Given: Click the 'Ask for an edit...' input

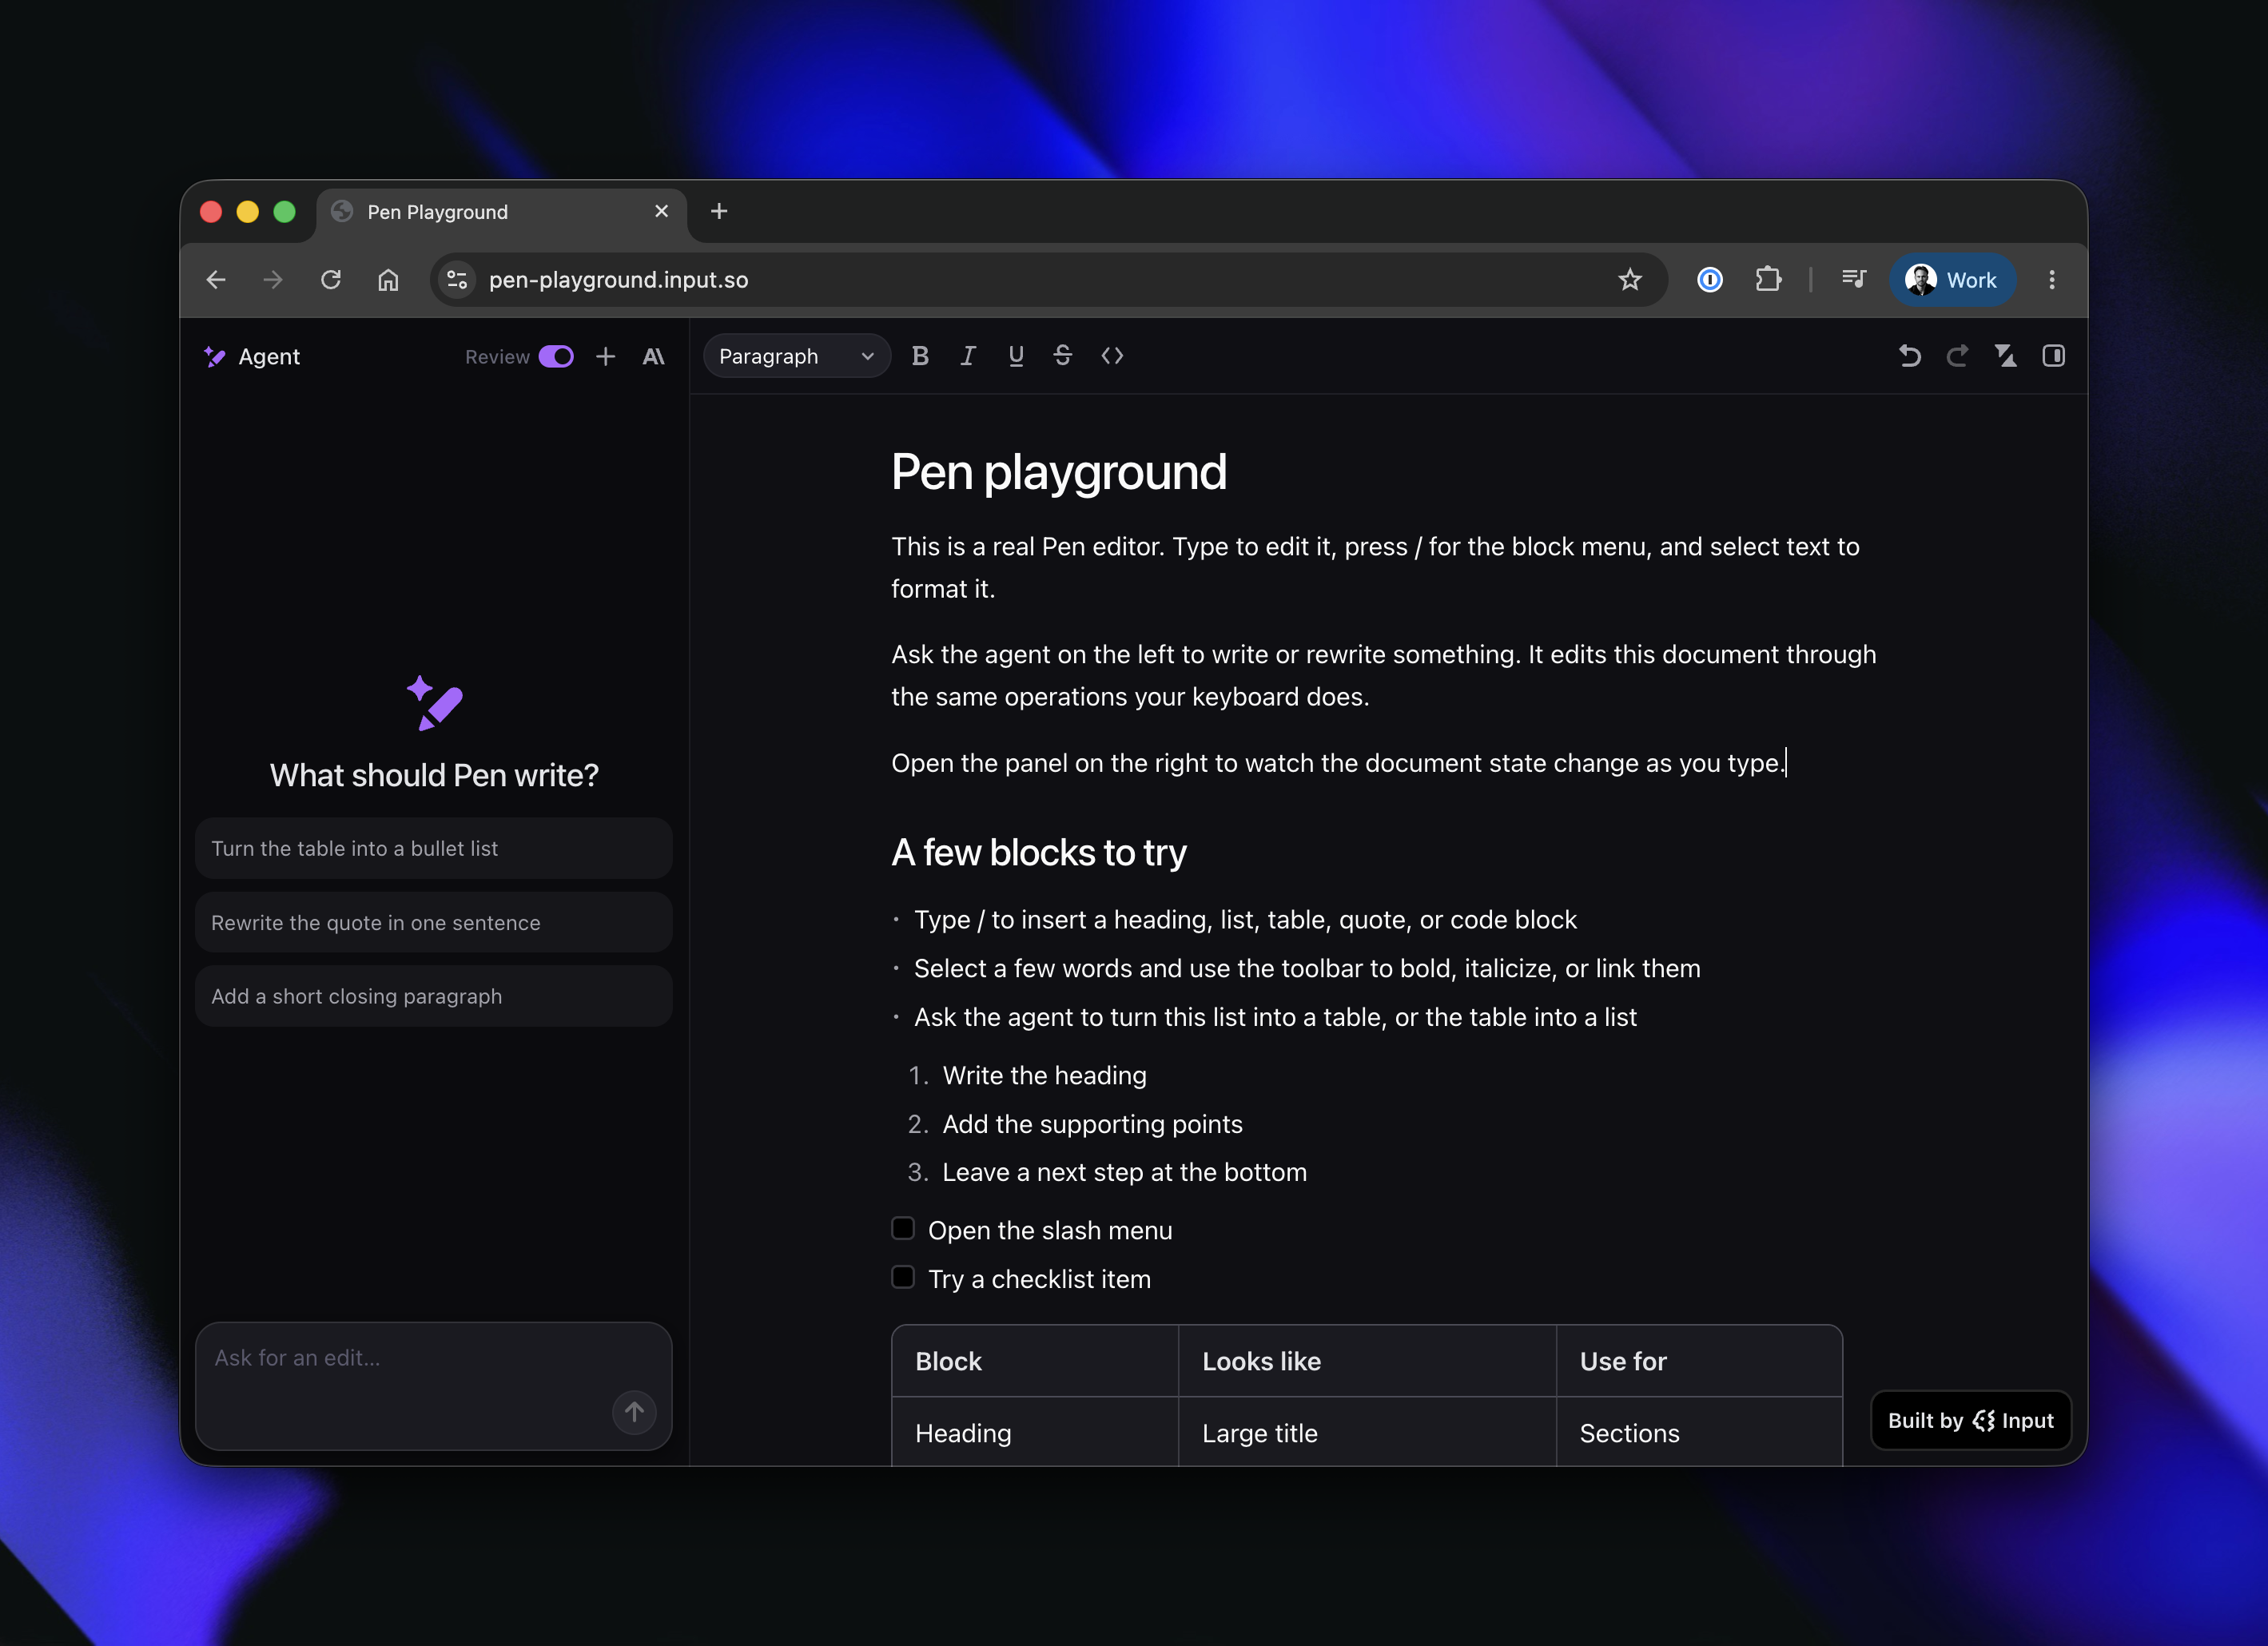Looking at the screenshot, I should tap(434, 1386).
